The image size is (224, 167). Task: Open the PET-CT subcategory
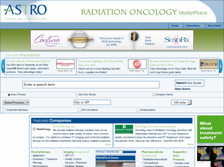[69, 156]
